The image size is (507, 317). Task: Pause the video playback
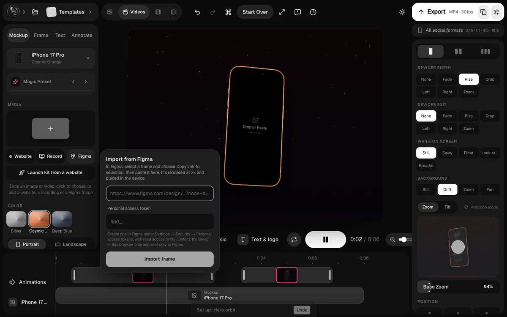pos(325,239)
